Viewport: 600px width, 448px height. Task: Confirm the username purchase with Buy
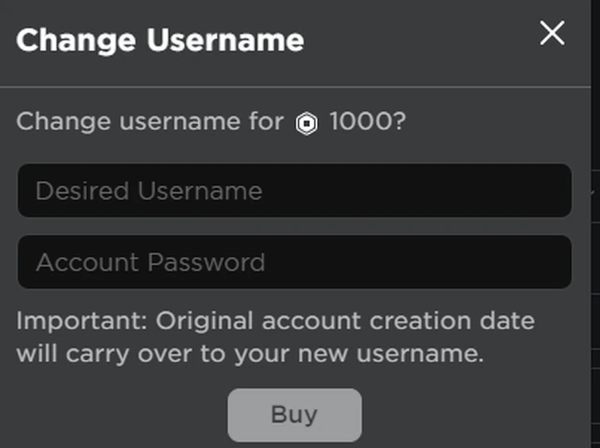(x=294, y=414)
